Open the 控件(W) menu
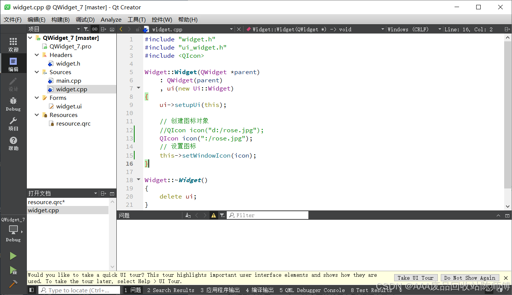512x295 pixels. 162,19
